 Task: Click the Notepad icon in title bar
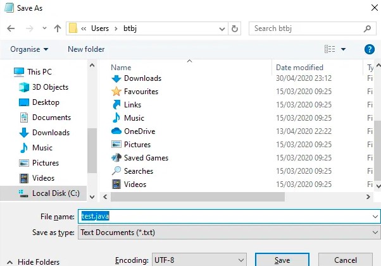click(9, 8)
